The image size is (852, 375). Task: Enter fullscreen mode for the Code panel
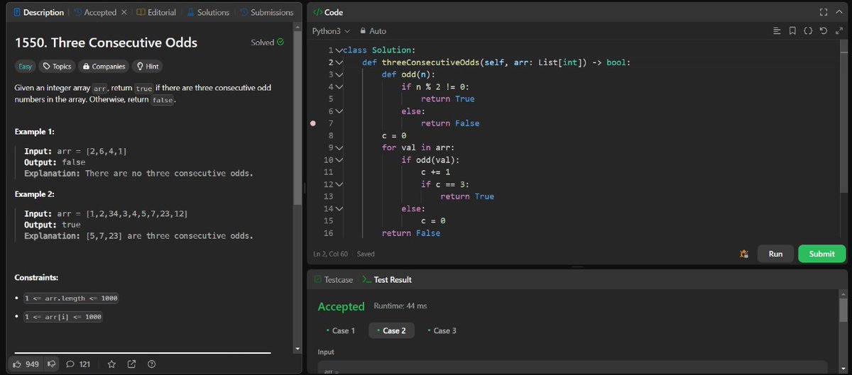point(824,12)
